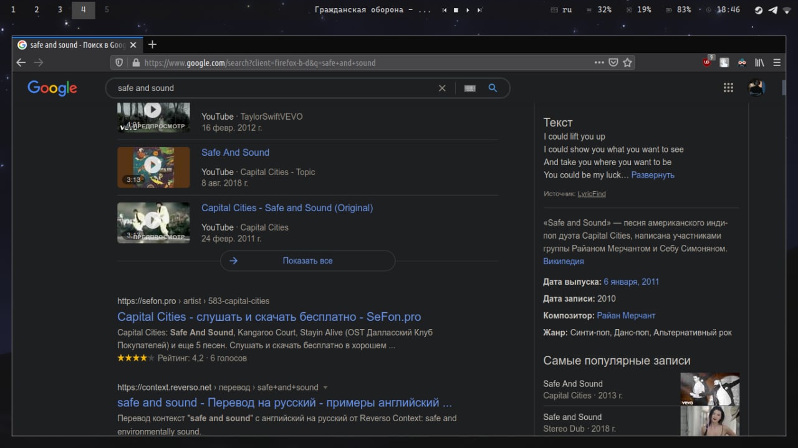Focus the Google search input field
Screen dimensions: 798x448
[274, 88]
